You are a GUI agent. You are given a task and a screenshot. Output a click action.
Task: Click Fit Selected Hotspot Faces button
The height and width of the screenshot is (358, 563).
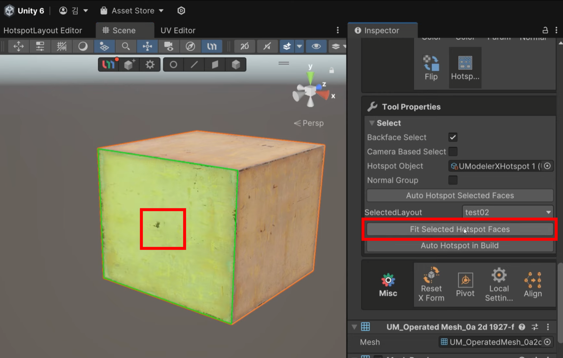tap(460, 229)
